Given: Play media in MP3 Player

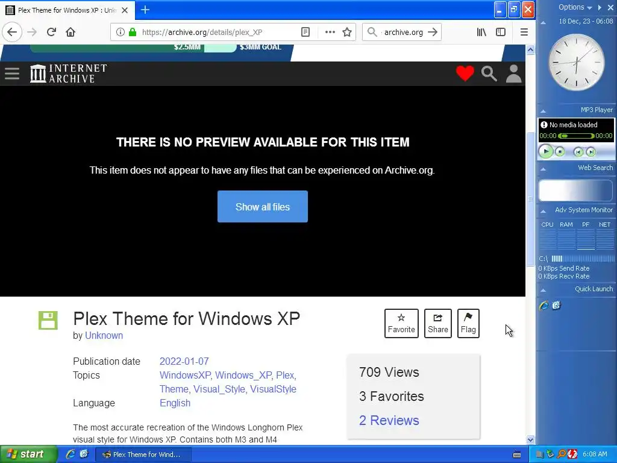Looking at the screenshot, I should [x=546, y=151].
